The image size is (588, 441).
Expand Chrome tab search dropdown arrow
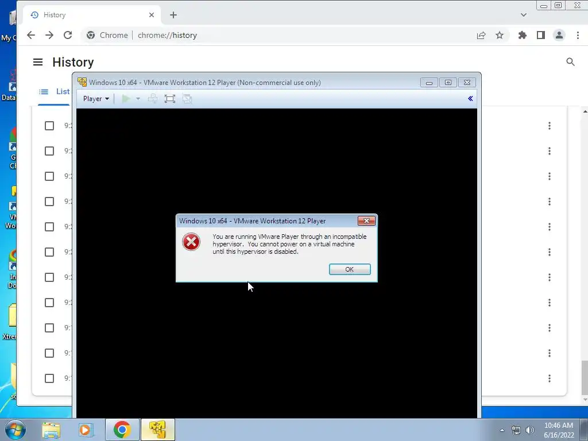click(x=524, y=15)
